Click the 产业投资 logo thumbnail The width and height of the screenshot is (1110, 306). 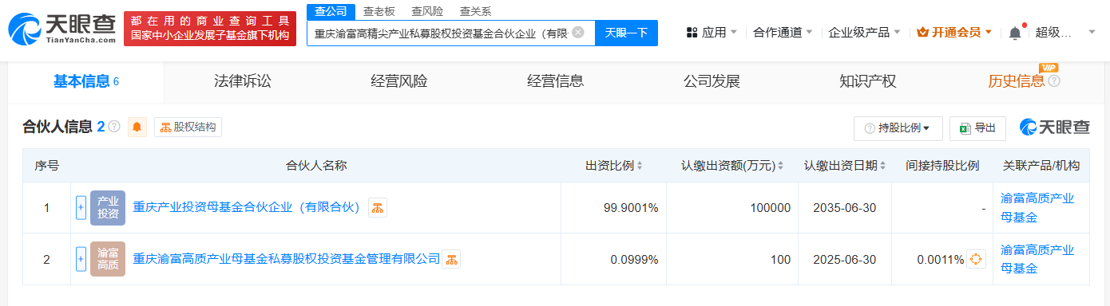coord(108,208)
